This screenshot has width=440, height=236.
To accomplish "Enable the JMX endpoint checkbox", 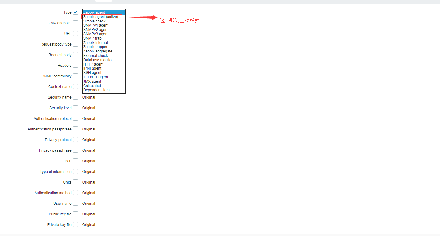I will 75,23.
